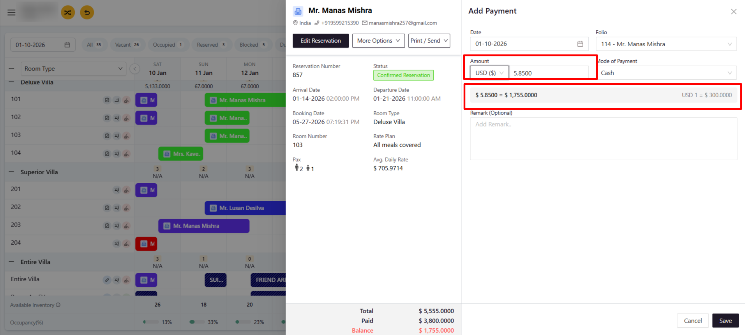This screenshot has height=335, width=745.
Task: Click the yellow shuffle icon button
Action: coord(68,12)
